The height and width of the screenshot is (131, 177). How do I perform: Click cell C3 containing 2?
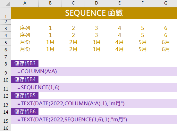pos(73,28)
